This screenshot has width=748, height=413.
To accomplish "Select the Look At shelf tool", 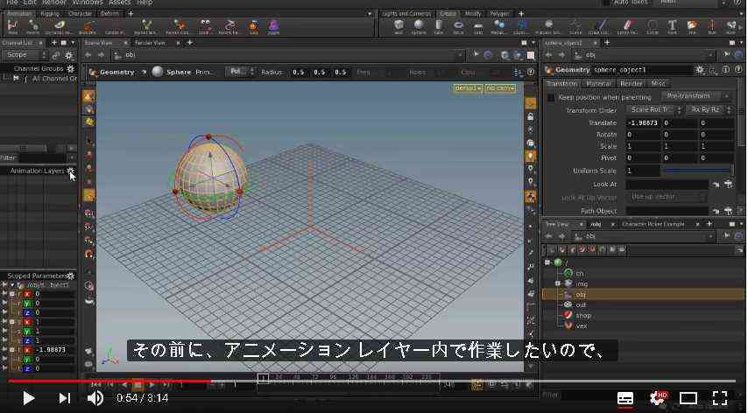I will click(205, 26).
